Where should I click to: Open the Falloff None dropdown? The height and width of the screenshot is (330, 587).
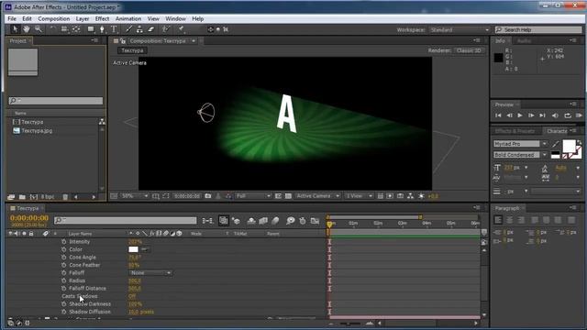[x=150, y=273]
